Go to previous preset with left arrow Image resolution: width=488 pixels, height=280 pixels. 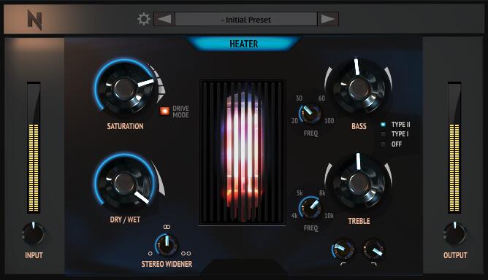(x=164, y=19)
